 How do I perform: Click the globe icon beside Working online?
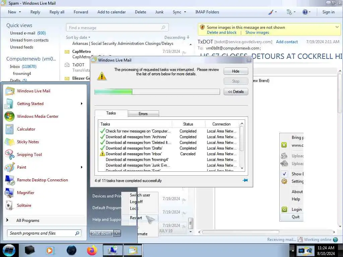click(x=335, y=240)
